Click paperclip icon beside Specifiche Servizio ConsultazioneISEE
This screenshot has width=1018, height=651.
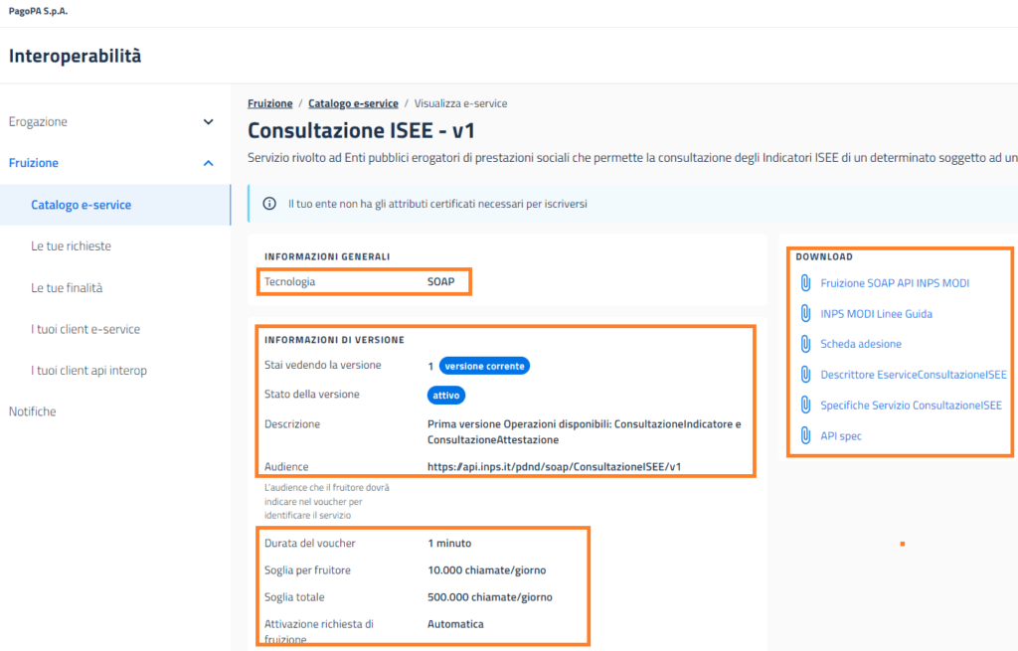pos(806,406)
